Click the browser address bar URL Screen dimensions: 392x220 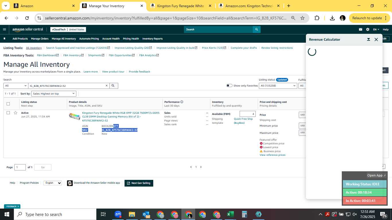(x=166, y=18)
